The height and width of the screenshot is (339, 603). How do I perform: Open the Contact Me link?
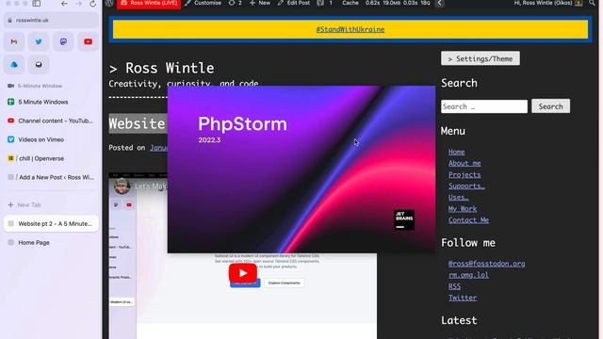468,220
